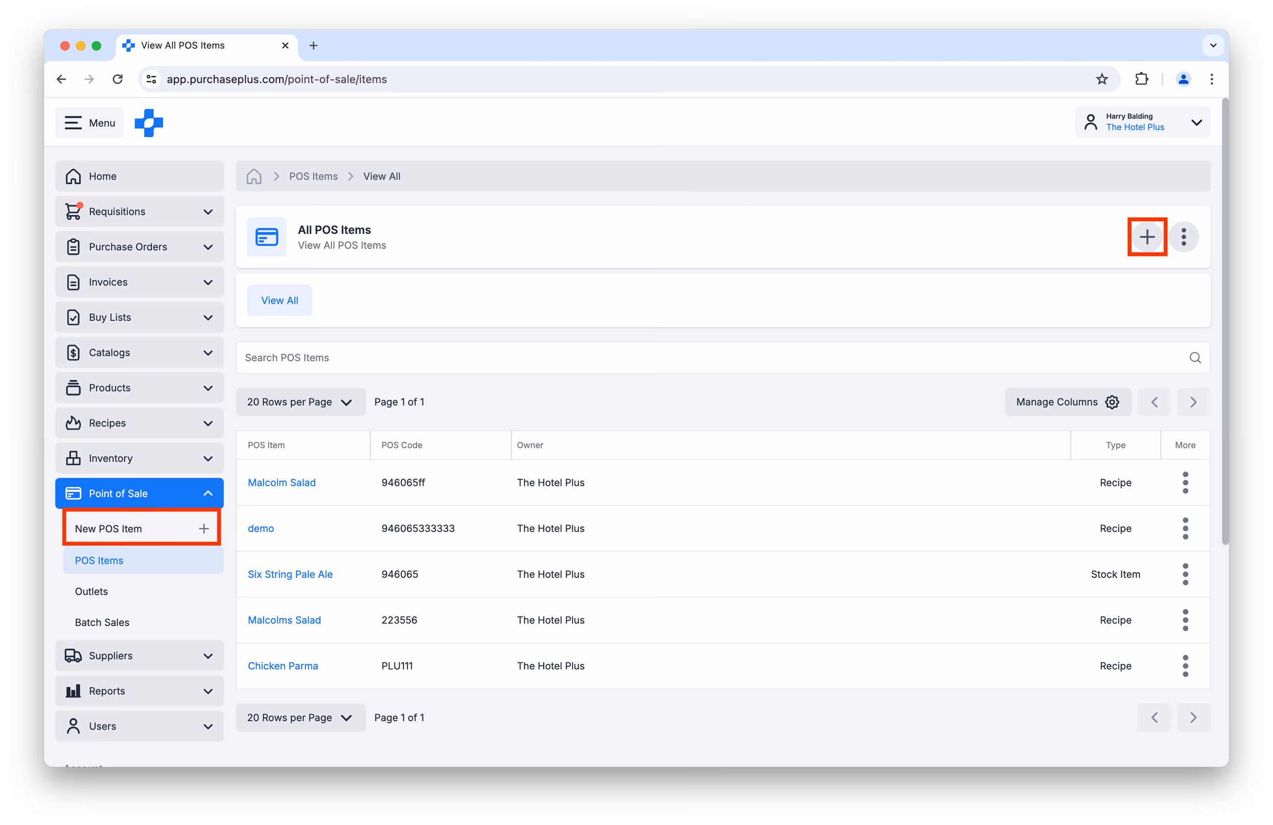Screen dimensions: 1273x825
Task: Open more options for Malcolms Salad row
Action: click(x=1185, y=620)
